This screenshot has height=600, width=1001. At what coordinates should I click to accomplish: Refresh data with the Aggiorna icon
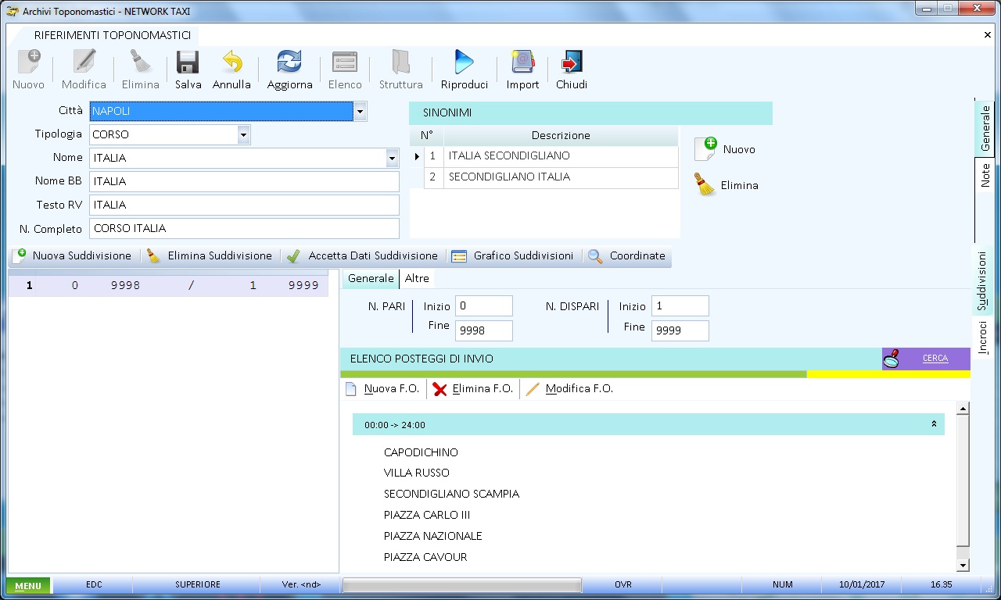point(289,63)
